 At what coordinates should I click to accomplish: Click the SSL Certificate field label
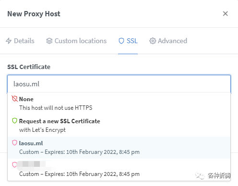pyautogui.click(x=29, y=67)
